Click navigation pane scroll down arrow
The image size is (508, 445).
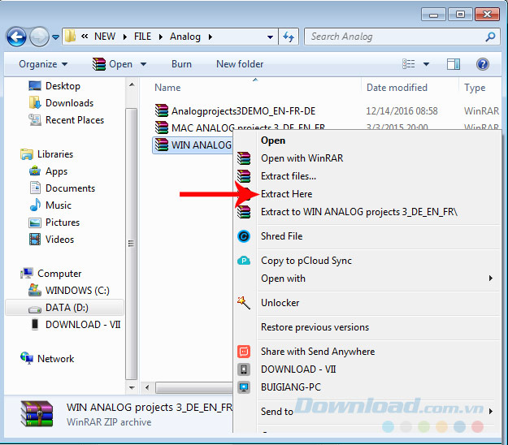click(132, 387)
